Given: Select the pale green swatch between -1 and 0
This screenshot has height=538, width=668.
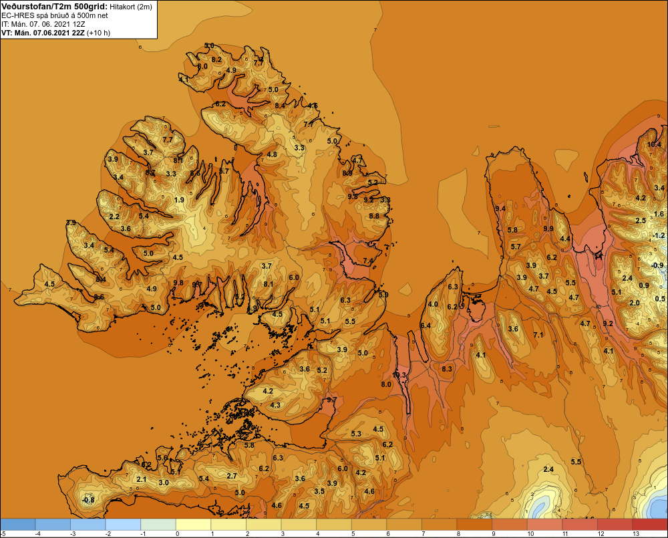Looking at the screenshot, I should point(158,525).
